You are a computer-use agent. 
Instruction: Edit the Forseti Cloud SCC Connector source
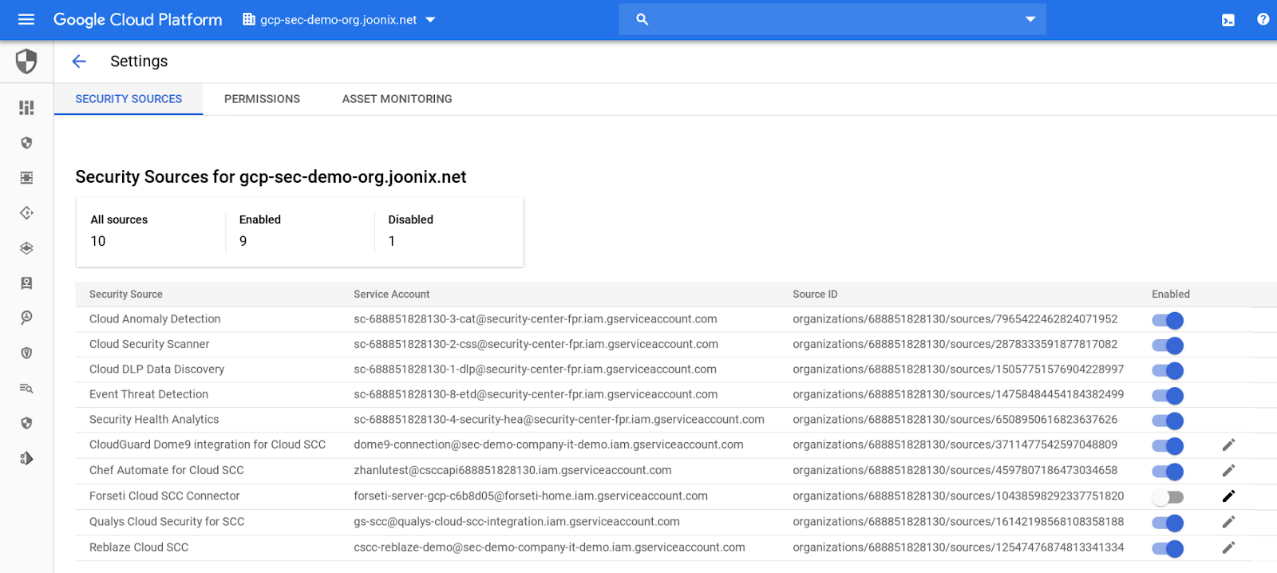tap(1228, 496)
